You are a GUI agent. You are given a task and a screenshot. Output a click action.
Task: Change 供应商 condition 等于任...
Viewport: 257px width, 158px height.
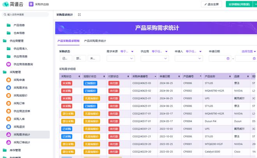(x=160, y=51)
